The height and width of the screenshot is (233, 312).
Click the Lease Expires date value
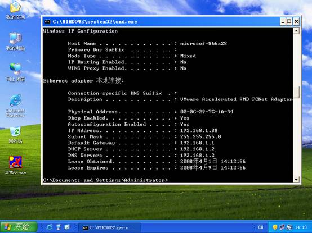coord(213,167)
